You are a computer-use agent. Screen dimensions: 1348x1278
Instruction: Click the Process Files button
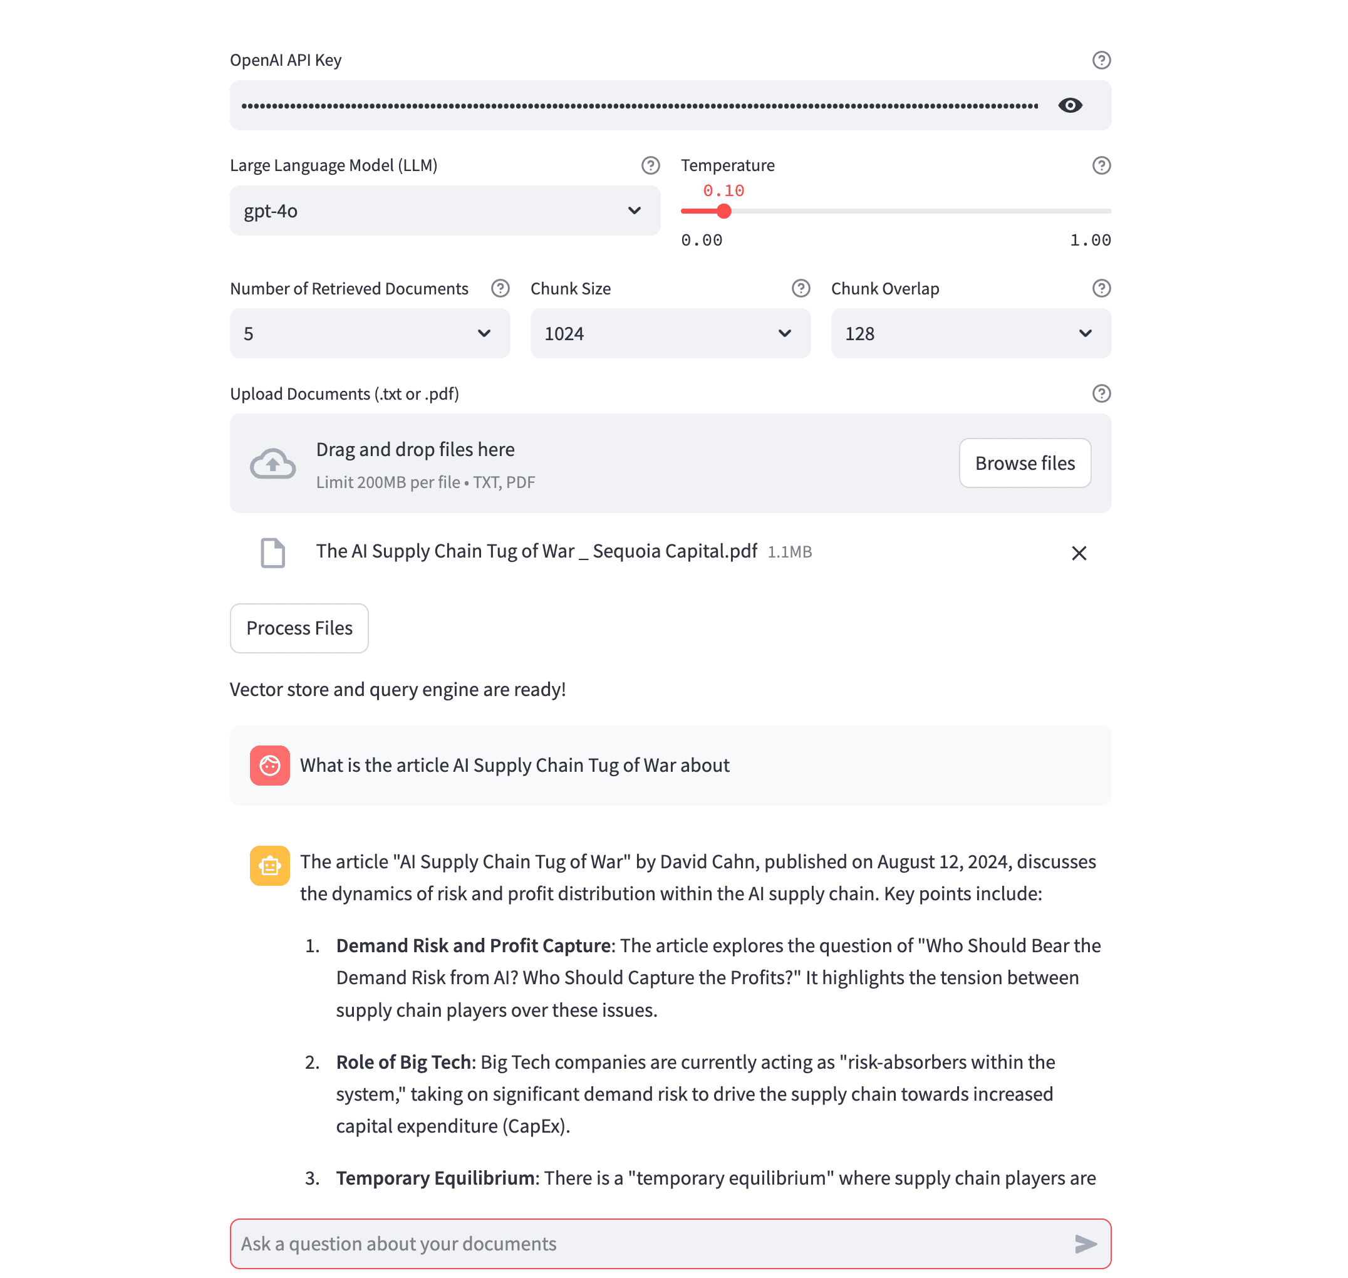click(298, 627)
